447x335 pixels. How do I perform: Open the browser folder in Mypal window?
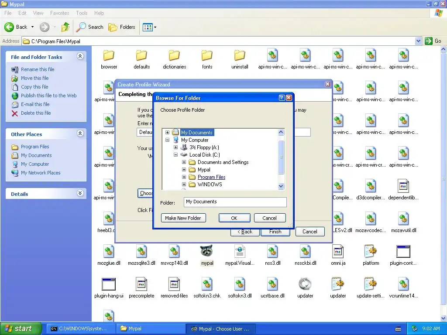[109, 55]
